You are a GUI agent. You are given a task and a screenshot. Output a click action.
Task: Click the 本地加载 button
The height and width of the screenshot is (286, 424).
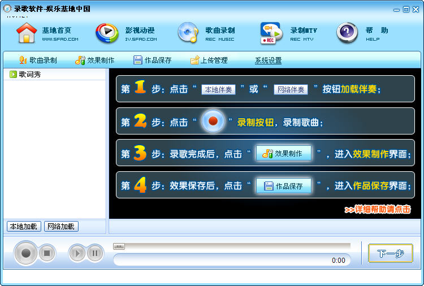tap(23, 226)
